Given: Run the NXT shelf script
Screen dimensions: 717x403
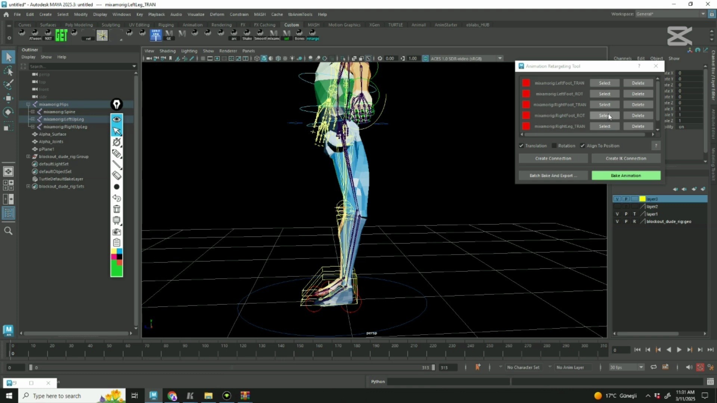Looking at the screenshot, I should pos(48,35).
